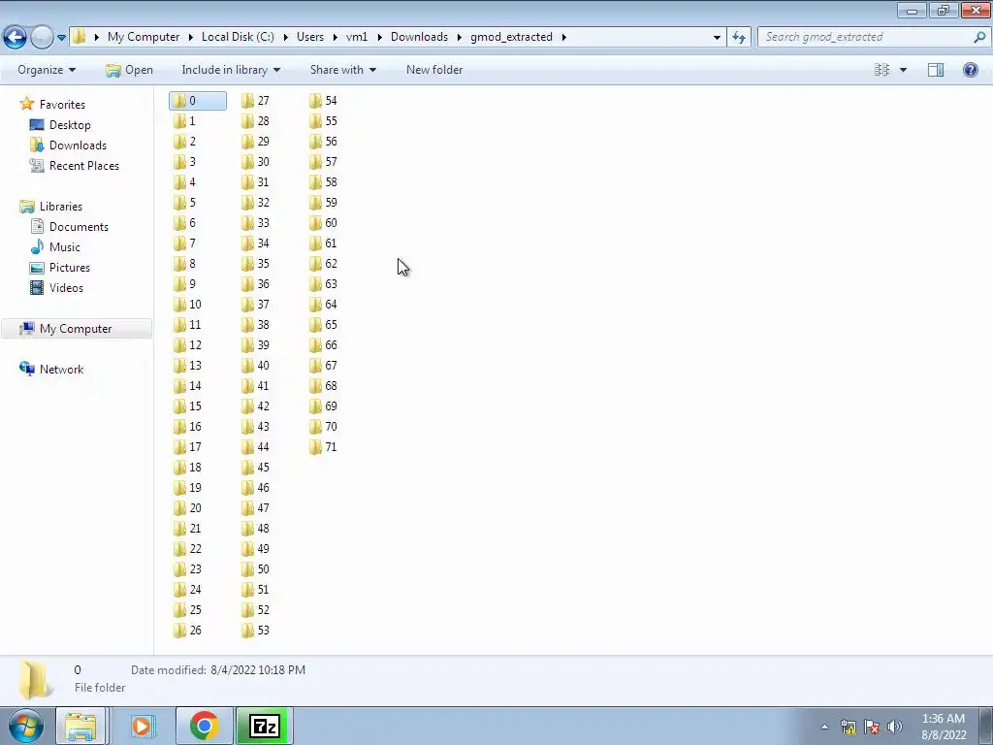
Task: Select Network in the navigation pane
Action: 51,370
